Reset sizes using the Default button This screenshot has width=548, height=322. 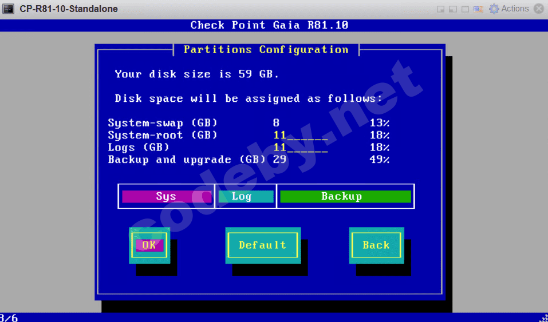(263, 245)
